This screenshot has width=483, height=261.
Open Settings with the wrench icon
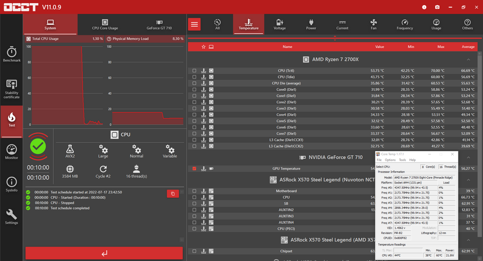pos(11,217)
